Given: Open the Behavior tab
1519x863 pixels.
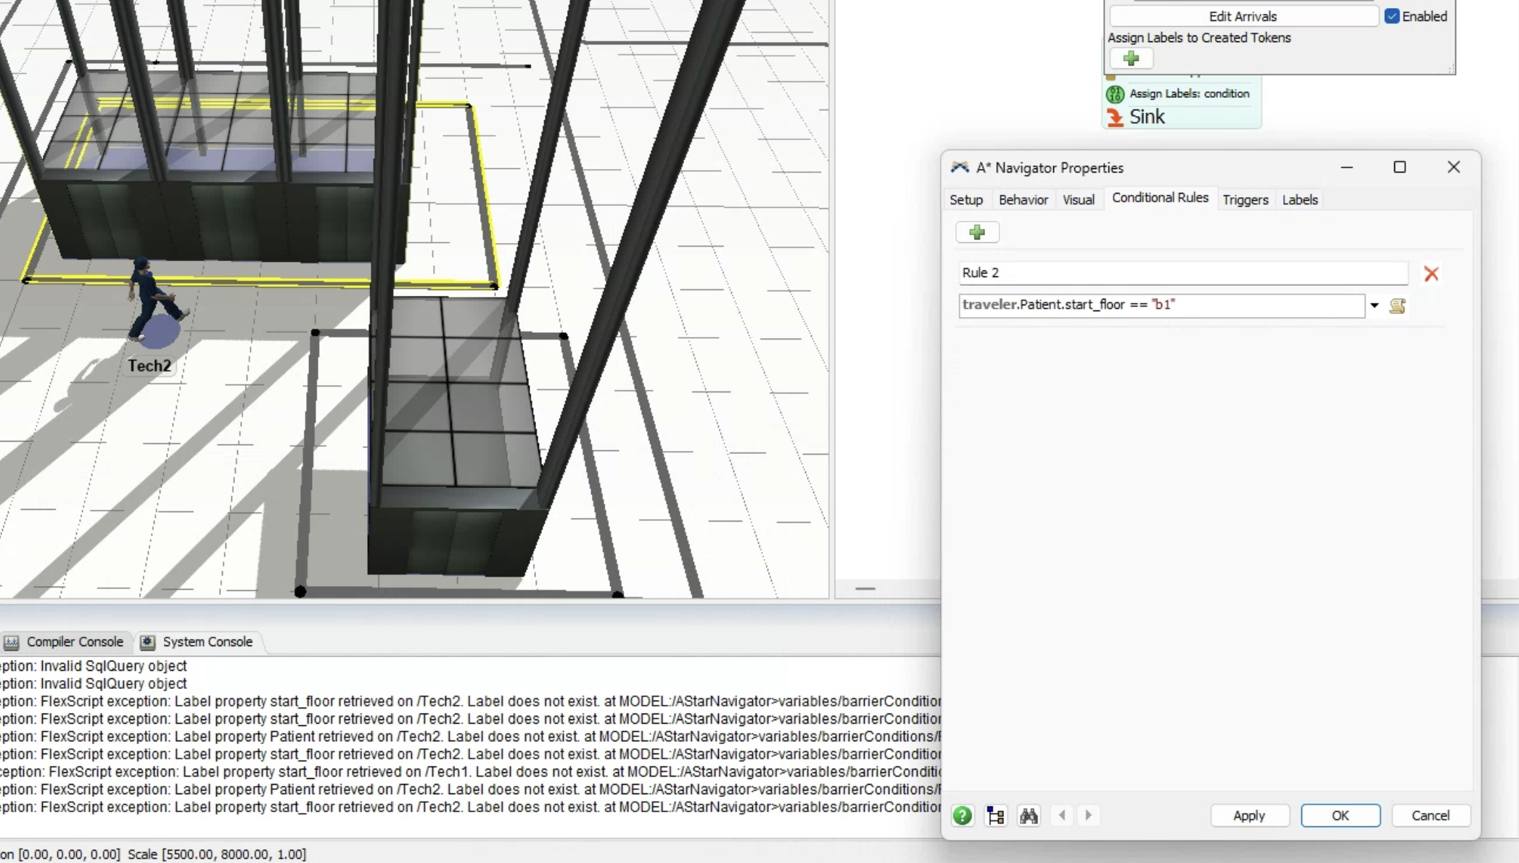Looking at the screenshot, I should pos(1023,199).
